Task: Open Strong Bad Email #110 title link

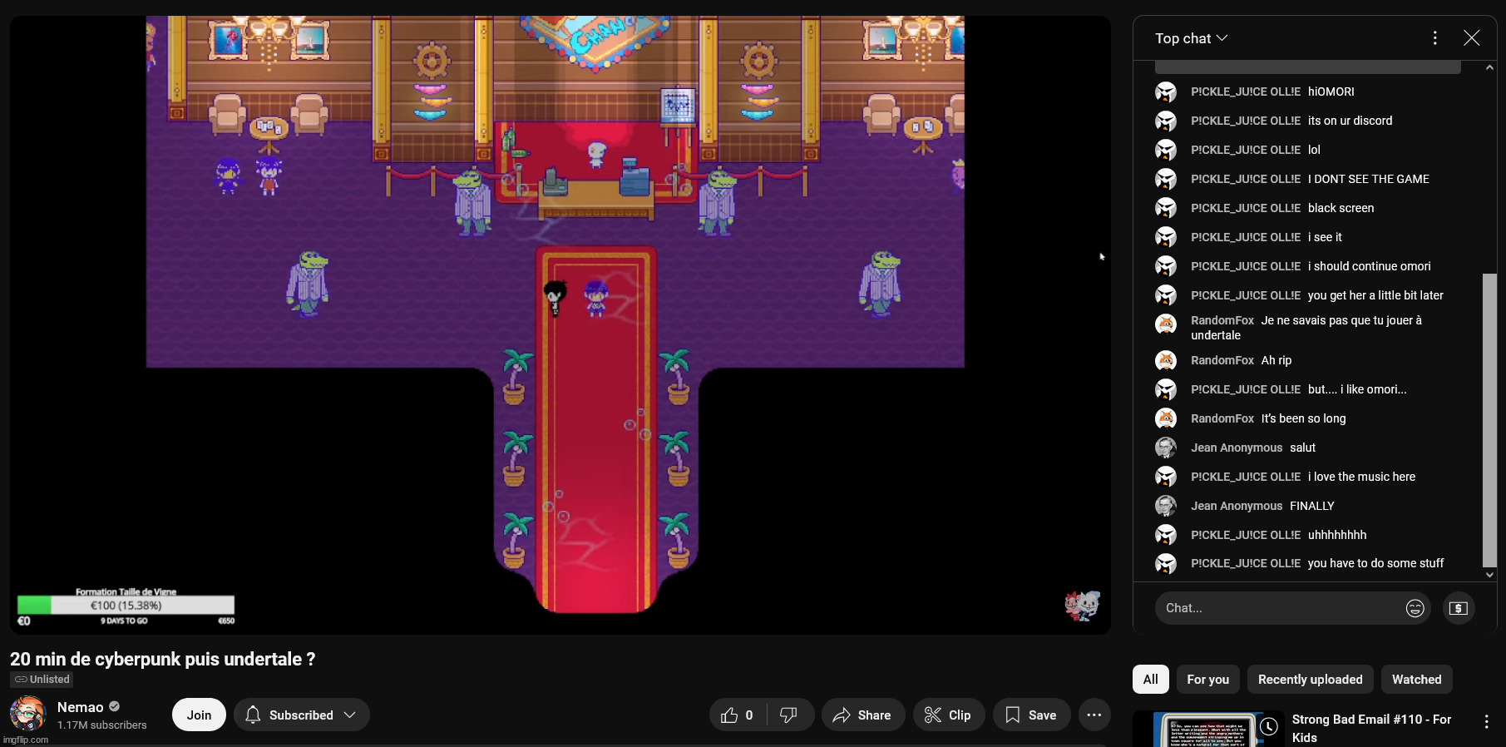Action: tap(1371, 729)
